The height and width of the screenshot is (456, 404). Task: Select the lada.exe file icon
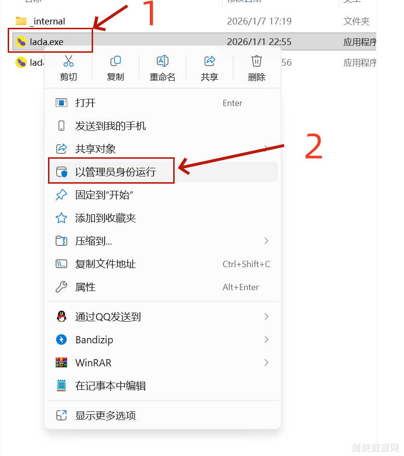[x=21, y=42]
